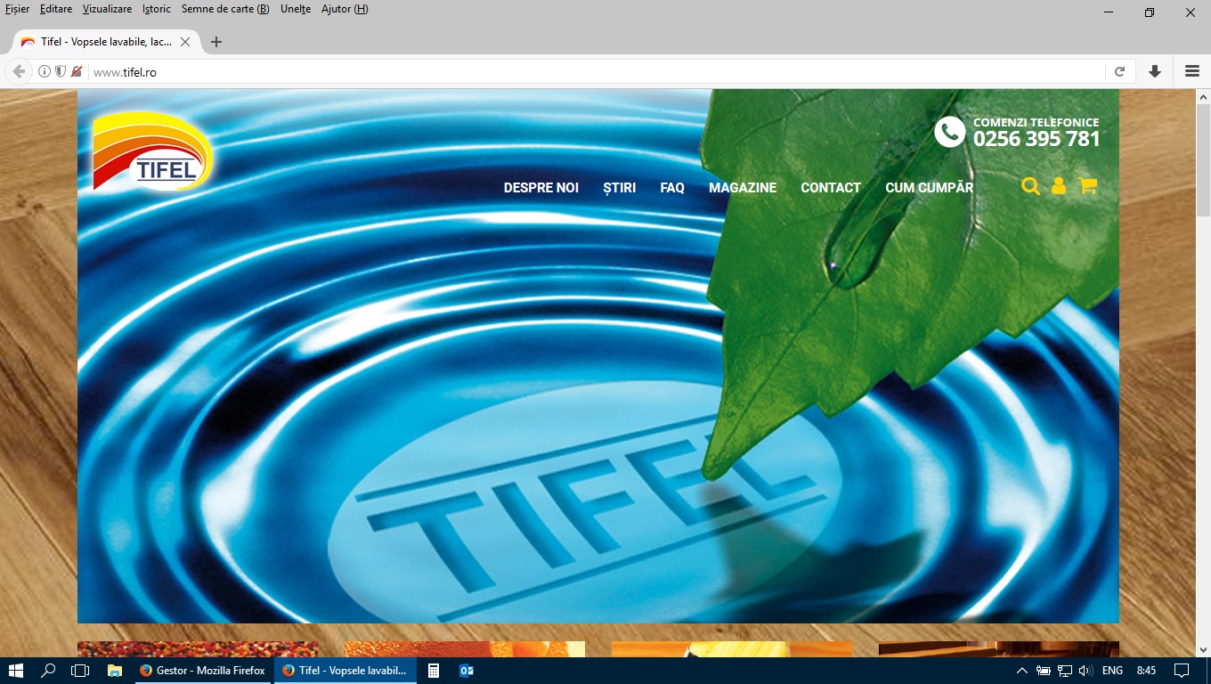Image resolution: width=1211 pixels, height=684 pixels.
Task: Click the 8:45 taskbar clock
Action: (1146, 671)
